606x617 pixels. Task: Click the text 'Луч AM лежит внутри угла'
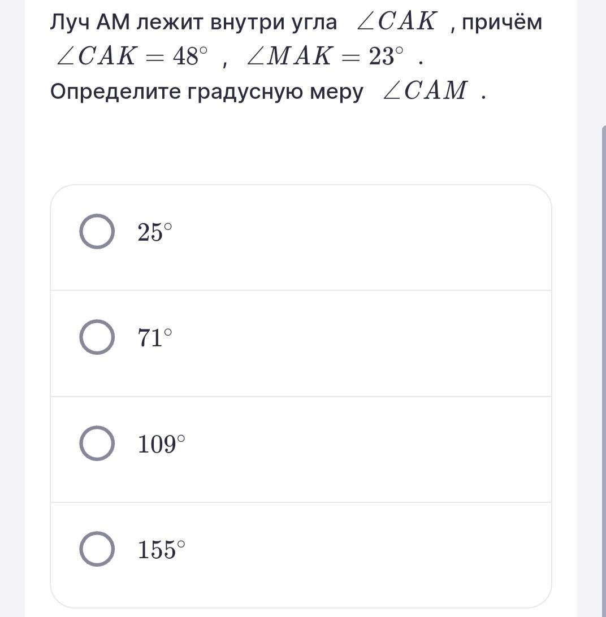[x=193, y=23]
